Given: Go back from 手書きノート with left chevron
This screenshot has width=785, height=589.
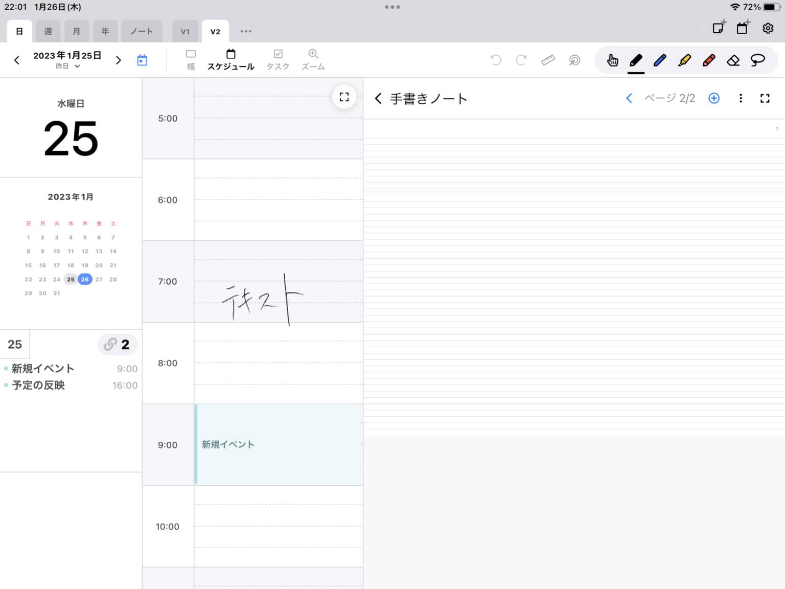Looking at the screenshot, I should [x=378, y=98].
